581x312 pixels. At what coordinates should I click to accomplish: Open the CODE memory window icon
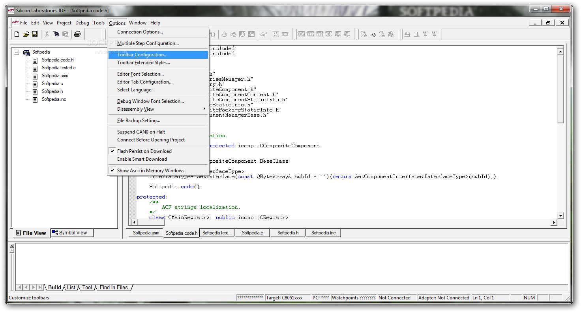click(329, 34)
